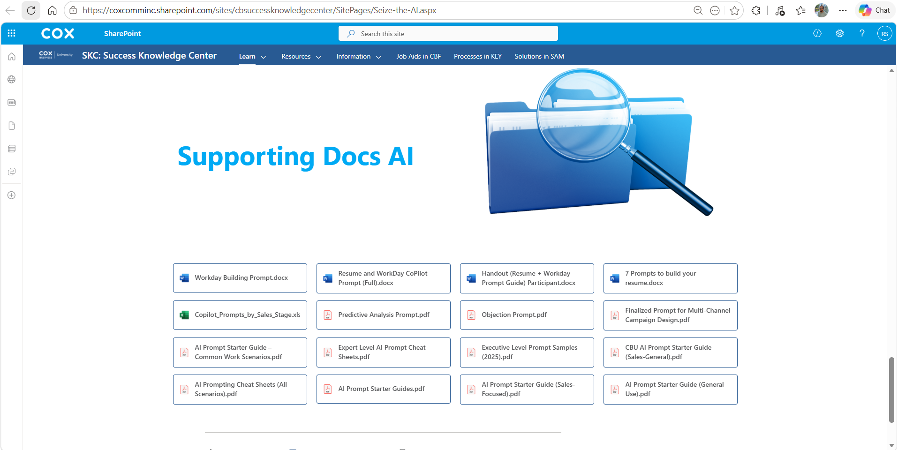This screenshot has width=898, height=450.
Task: Go to browser home page icon
Action: (52, 10)
